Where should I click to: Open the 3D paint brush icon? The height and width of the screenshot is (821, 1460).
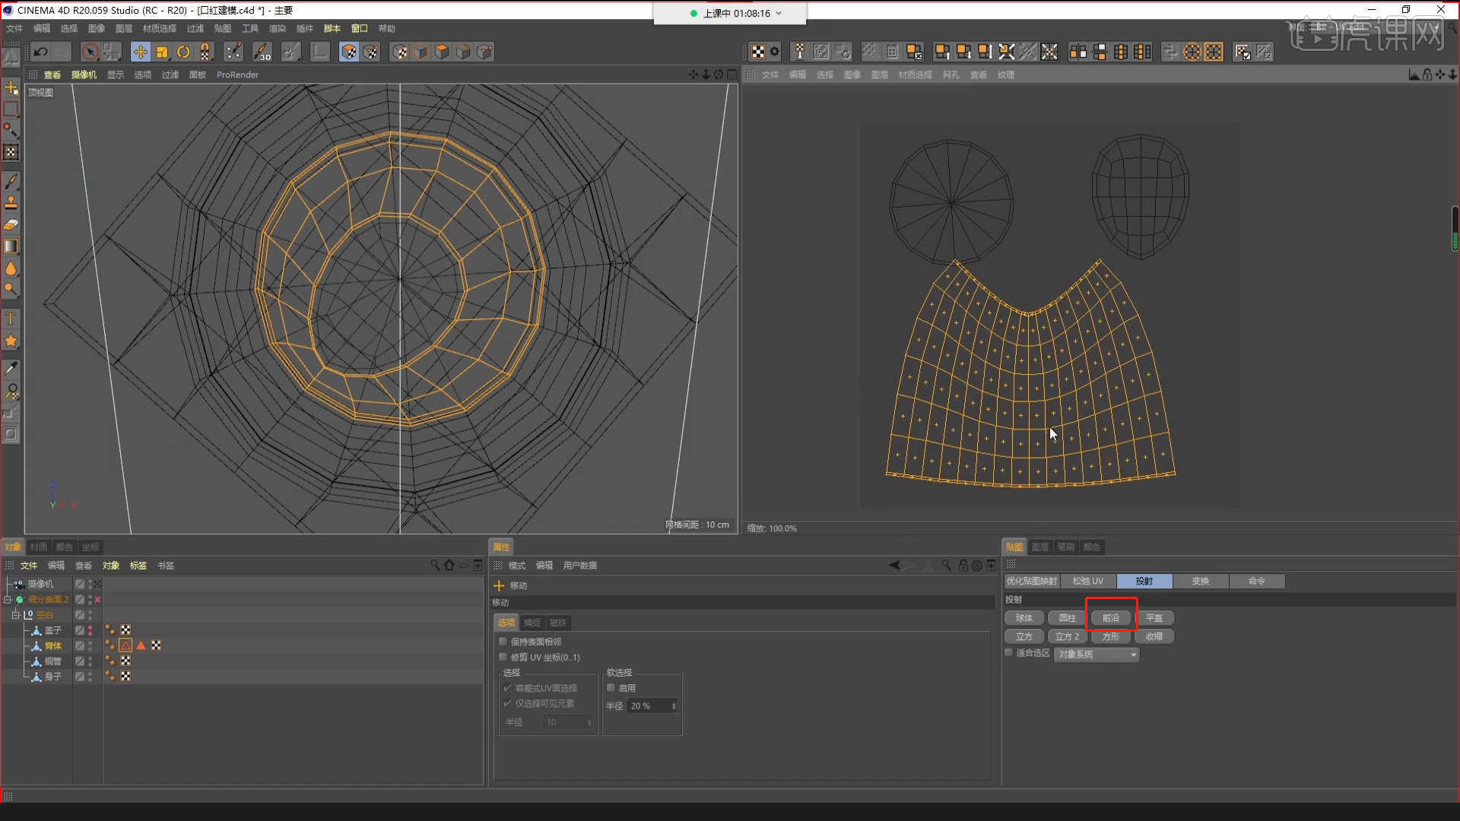(262, 52)
